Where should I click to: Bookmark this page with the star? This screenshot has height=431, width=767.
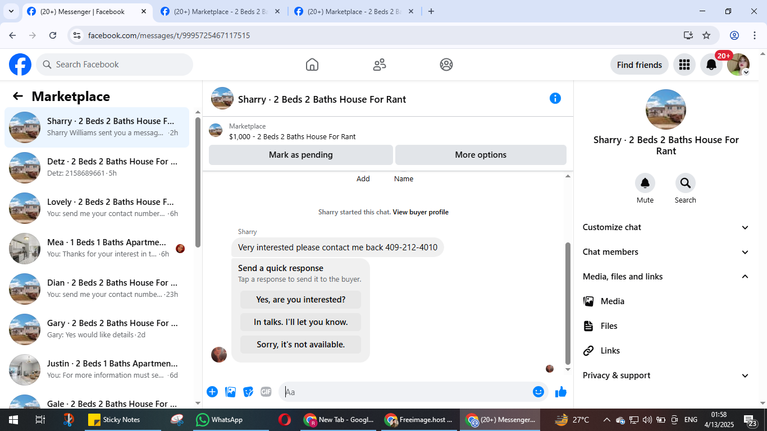[x=706, y=35]
